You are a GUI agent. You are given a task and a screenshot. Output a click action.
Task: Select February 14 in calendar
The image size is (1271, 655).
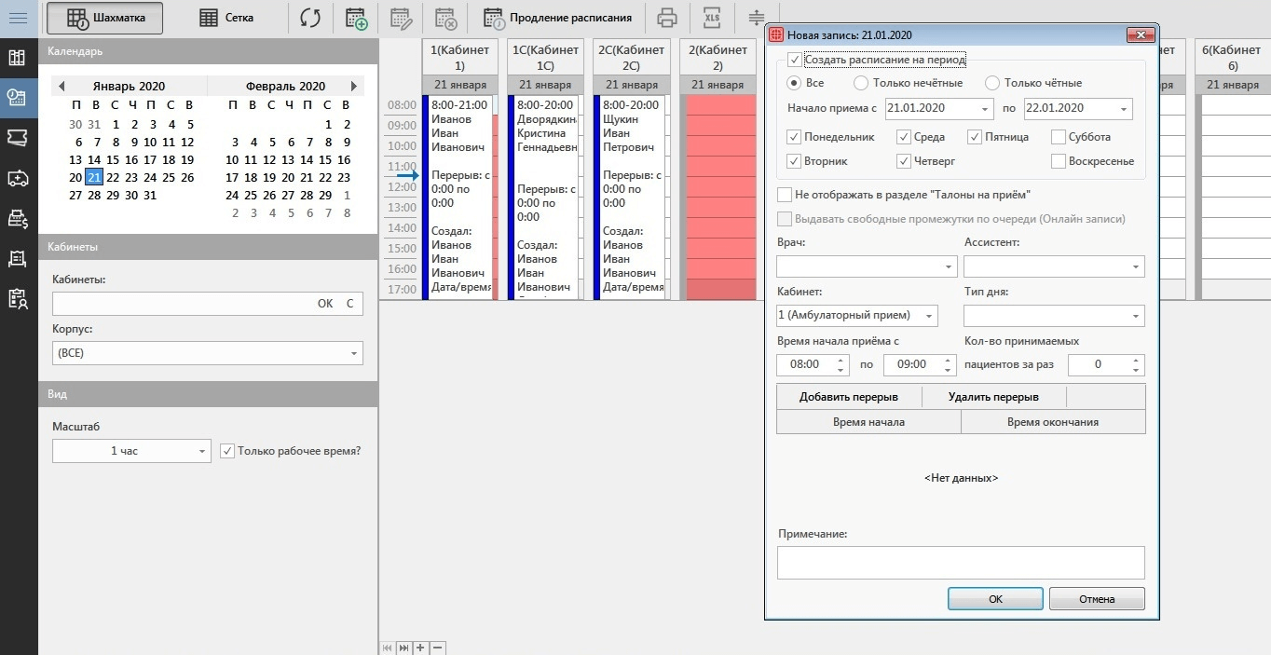click(x=307, y=159)
